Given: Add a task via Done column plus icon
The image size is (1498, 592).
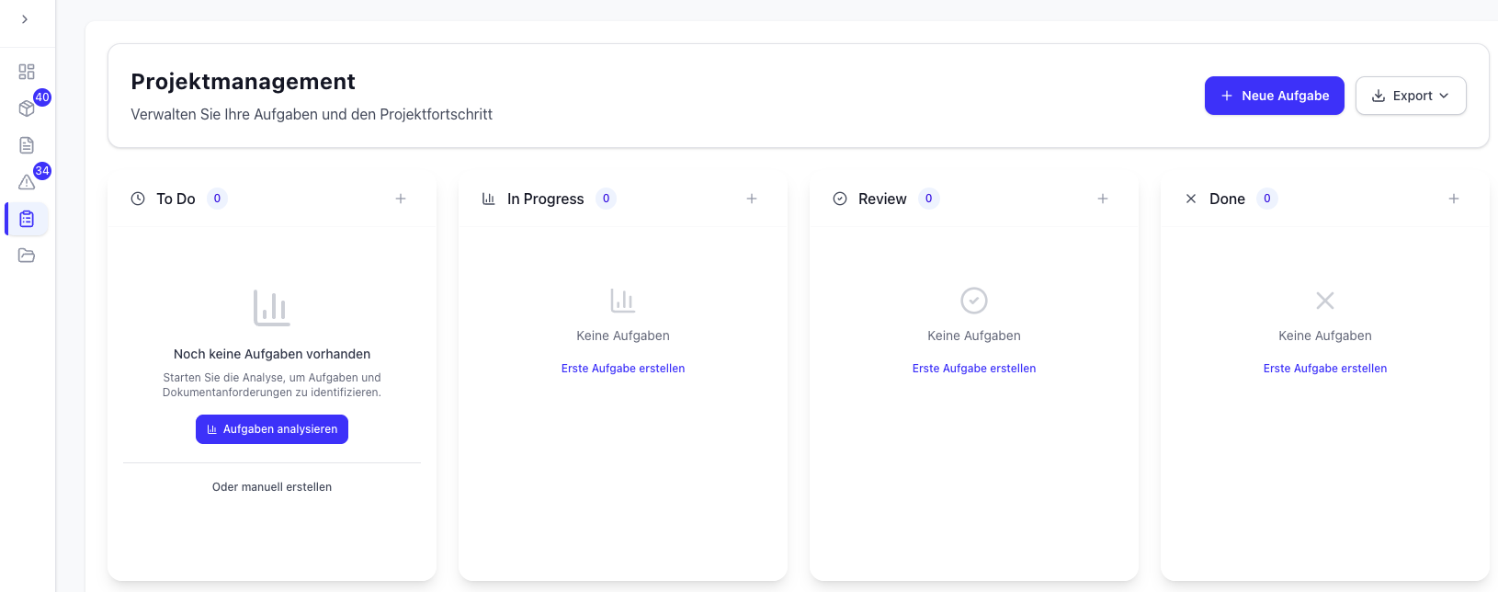Looking at the screenshot, I should 1454,199.
